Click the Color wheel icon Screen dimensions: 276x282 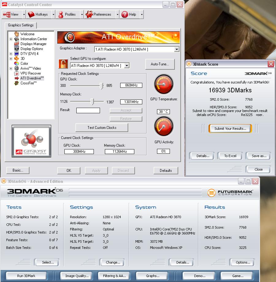pyautogui.click(x=17, y=63)
